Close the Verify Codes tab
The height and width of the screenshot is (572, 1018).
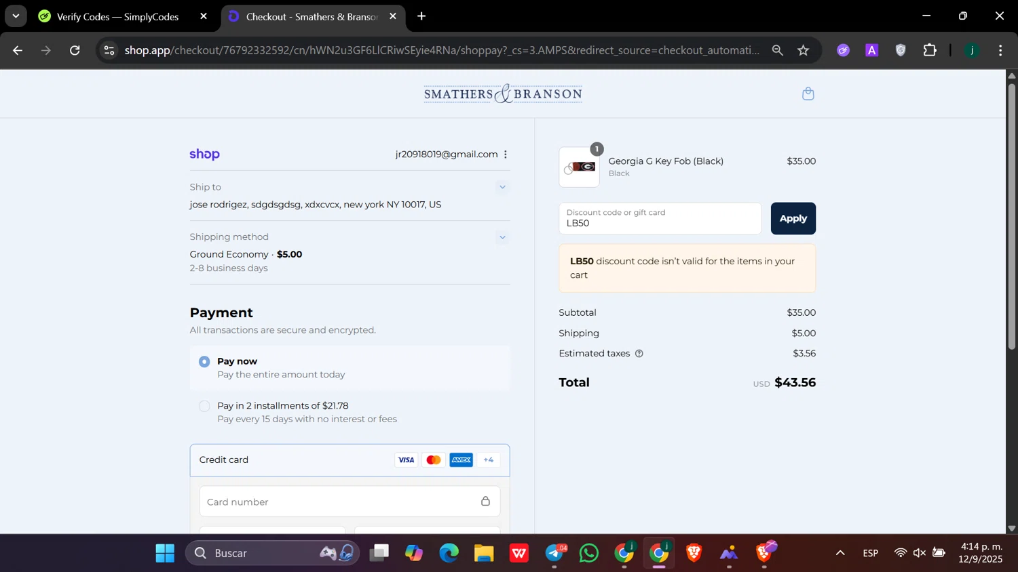(x=204, y=16)
